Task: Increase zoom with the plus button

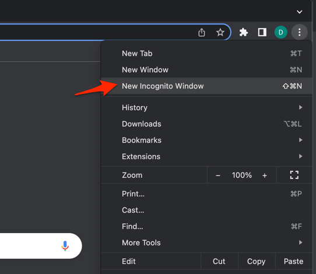Action: [265, 175]
